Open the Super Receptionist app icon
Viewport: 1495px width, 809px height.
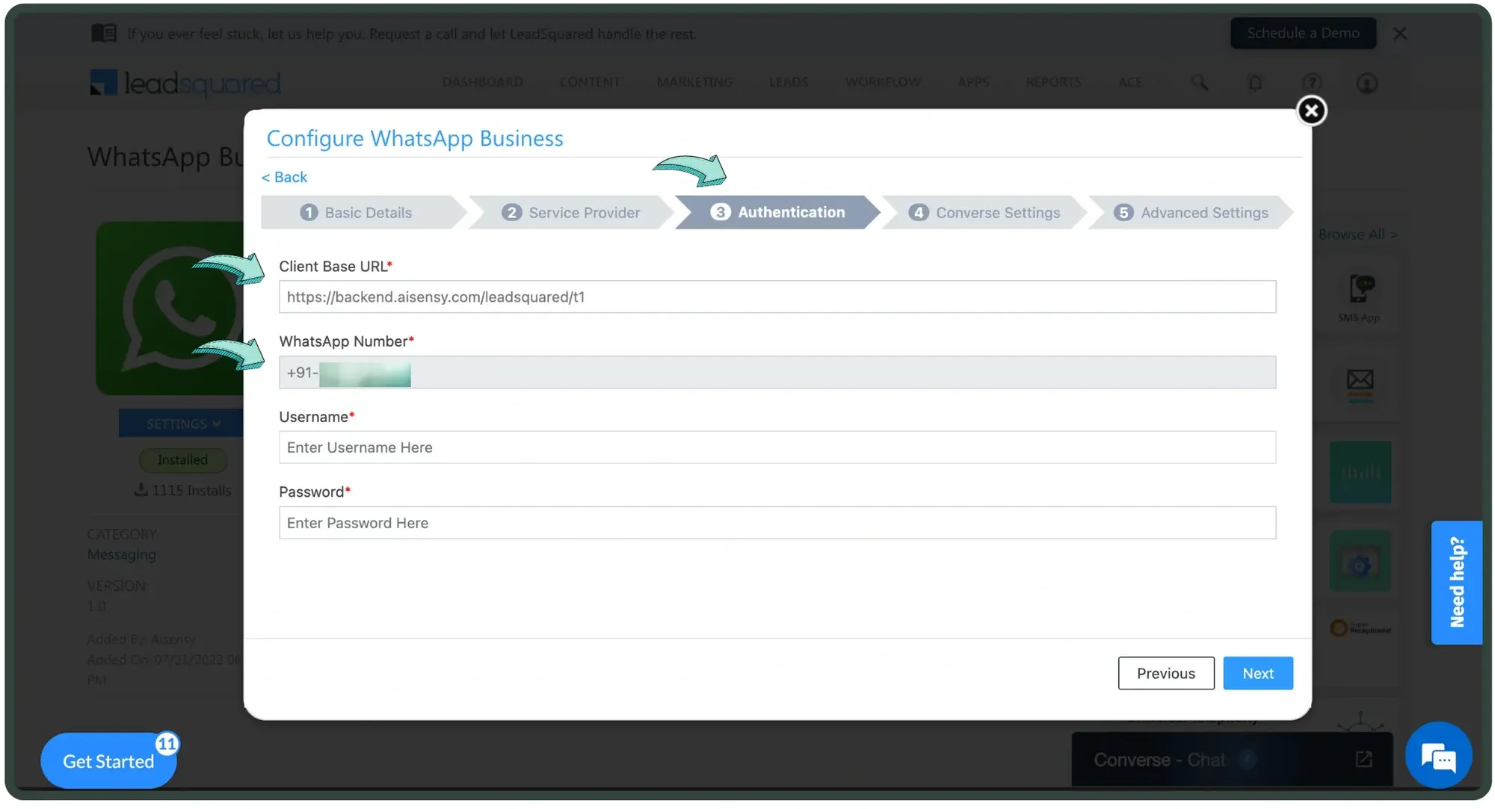click(x=1360, y=628)
